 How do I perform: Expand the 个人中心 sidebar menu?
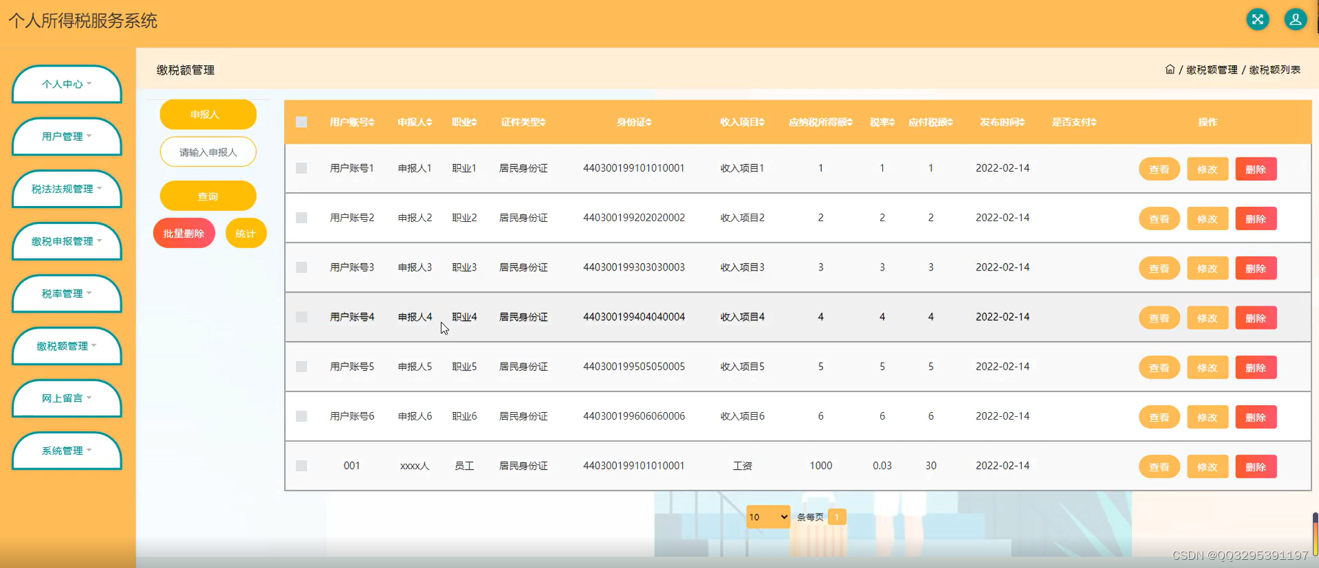pos(67,84)
